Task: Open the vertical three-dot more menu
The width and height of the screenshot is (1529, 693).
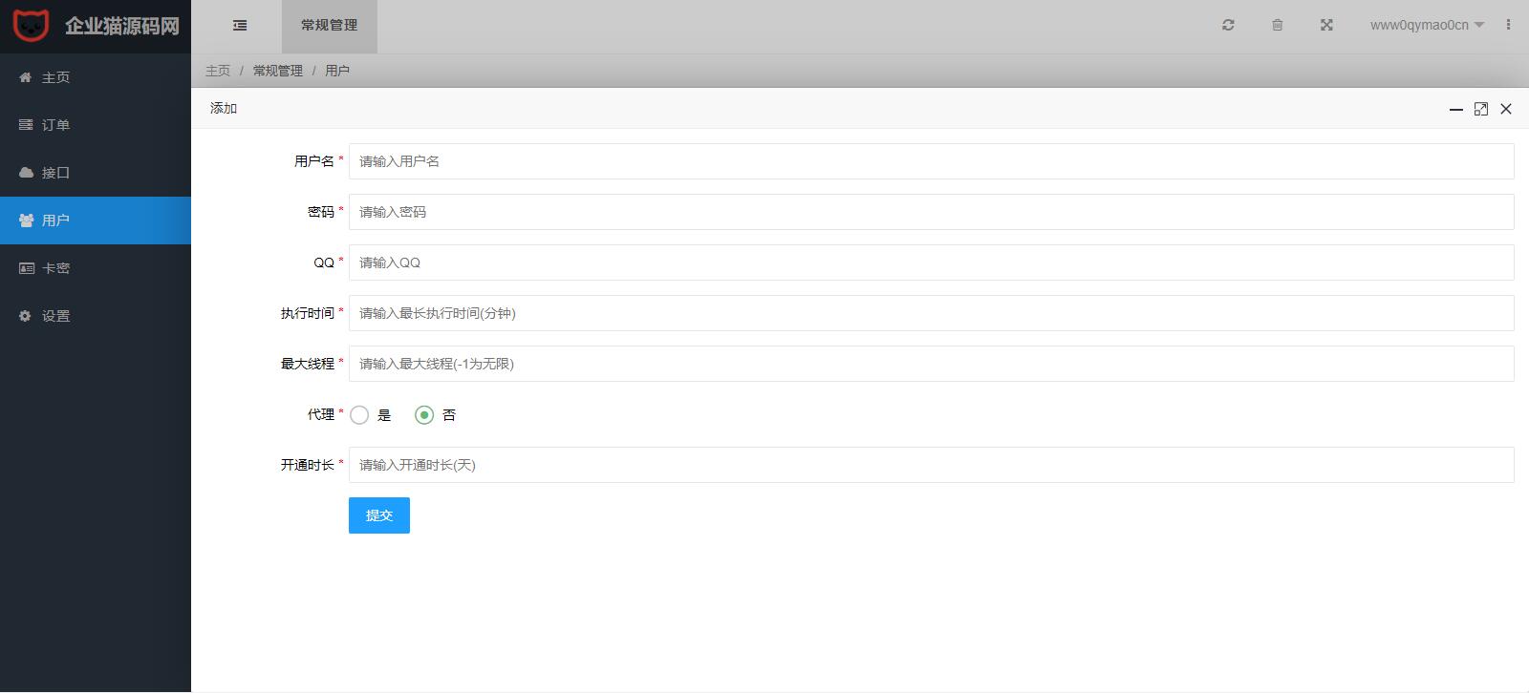Action: [1508, 25]
